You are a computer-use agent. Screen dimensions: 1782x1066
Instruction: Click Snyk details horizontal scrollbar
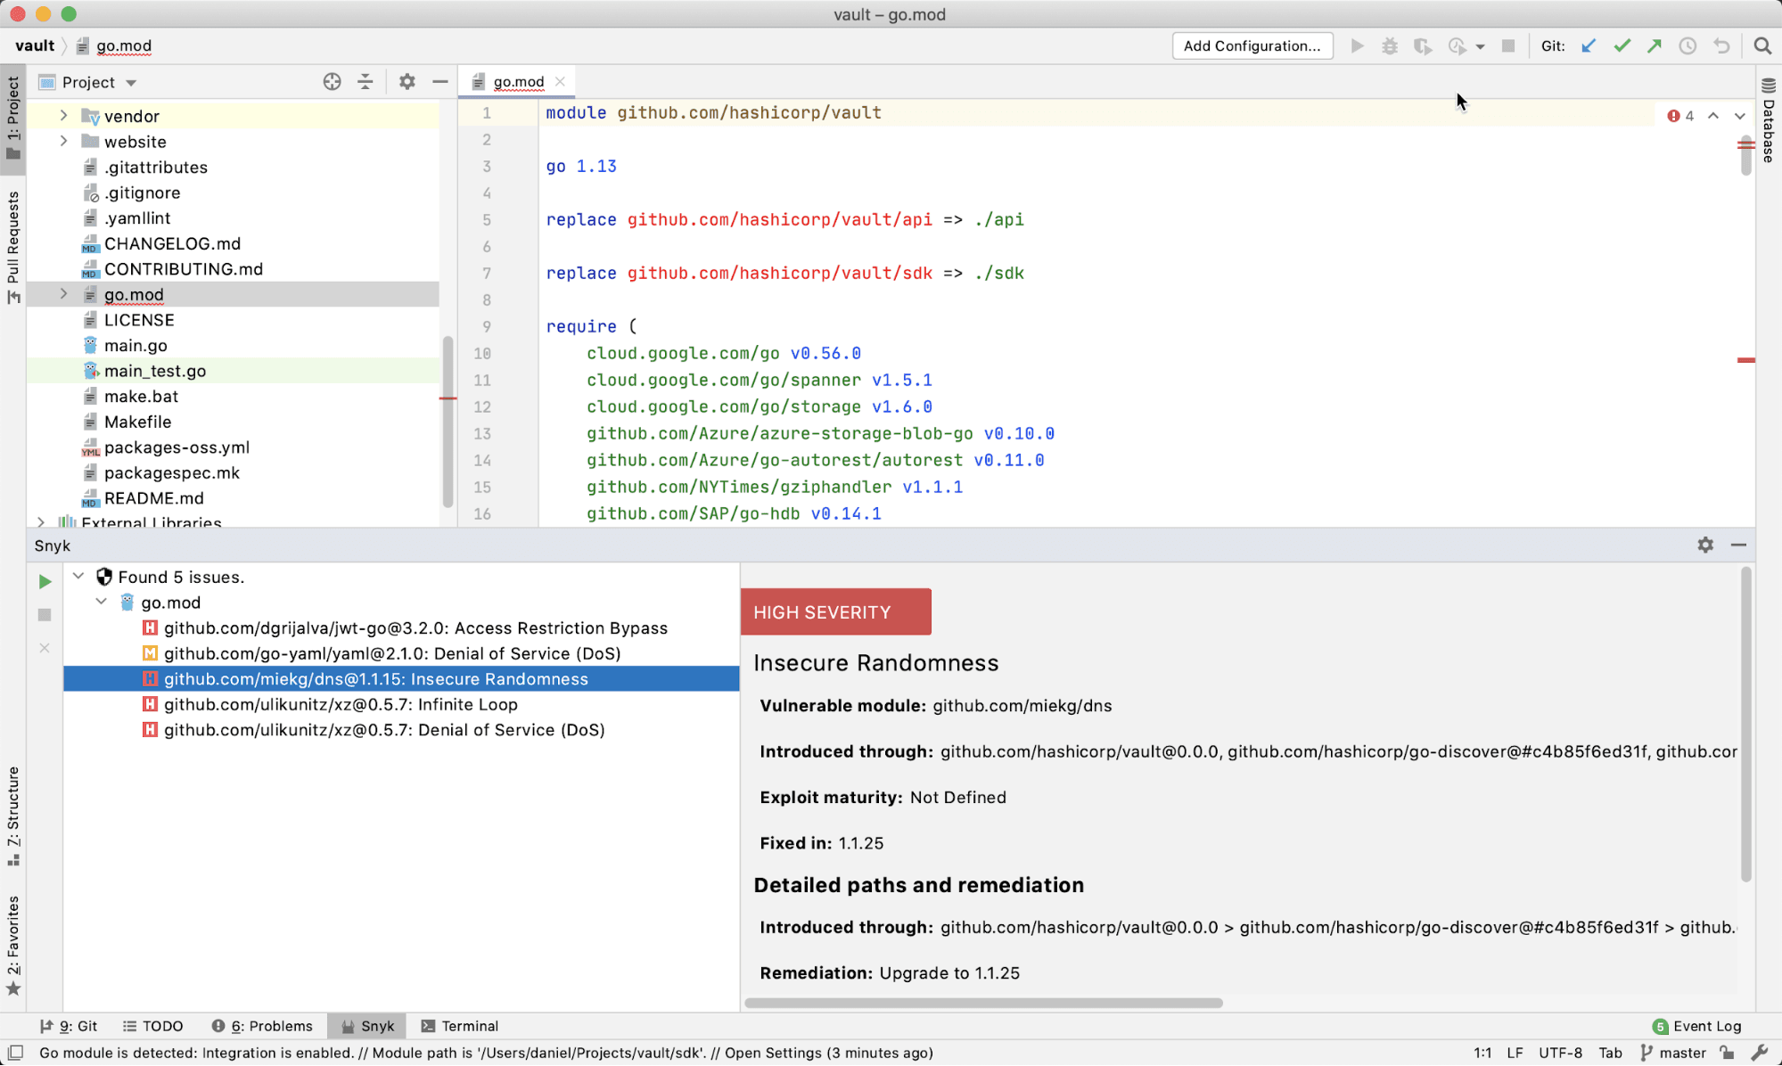(983, 1003)
